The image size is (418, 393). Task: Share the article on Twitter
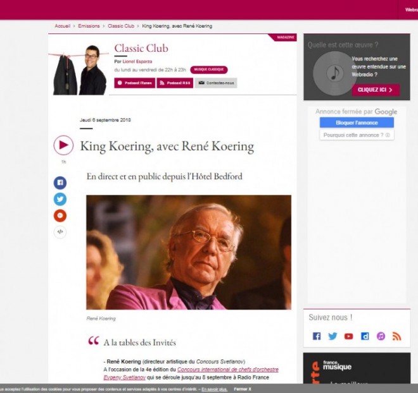[x=60, y=199]
